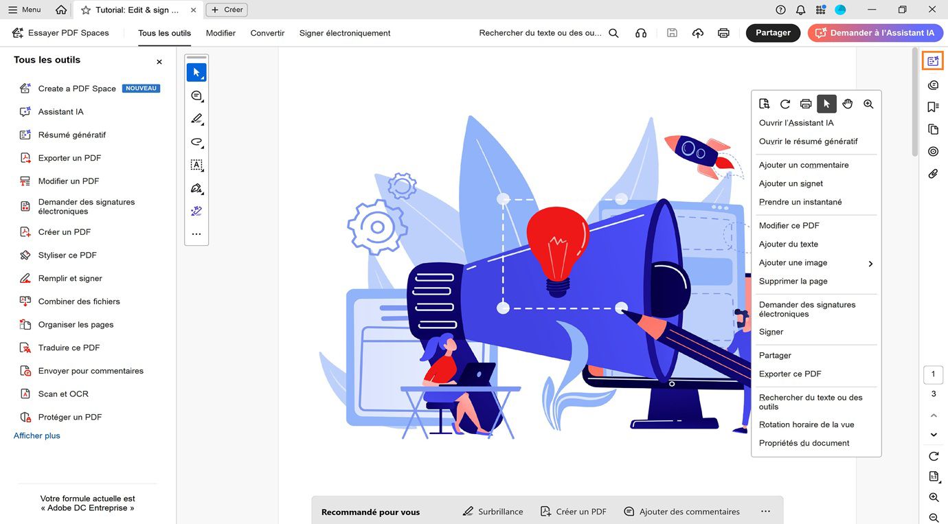Show more comment tools with the ellipsis
The image size is (948, 524).
pos(196,233)
